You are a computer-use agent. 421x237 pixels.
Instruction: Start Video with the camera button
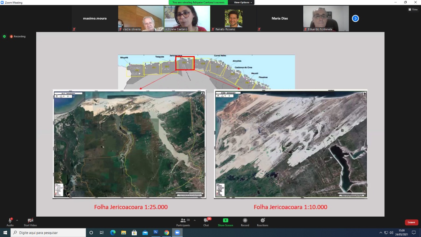[x=30, y=222]
